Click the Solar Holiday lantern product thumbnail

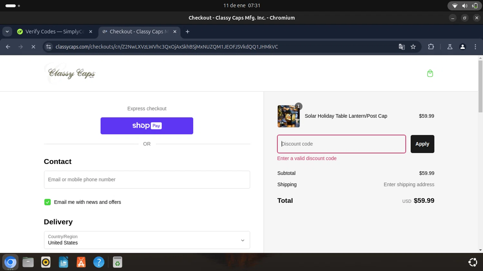pyautogui.click(x=289, y=116)
